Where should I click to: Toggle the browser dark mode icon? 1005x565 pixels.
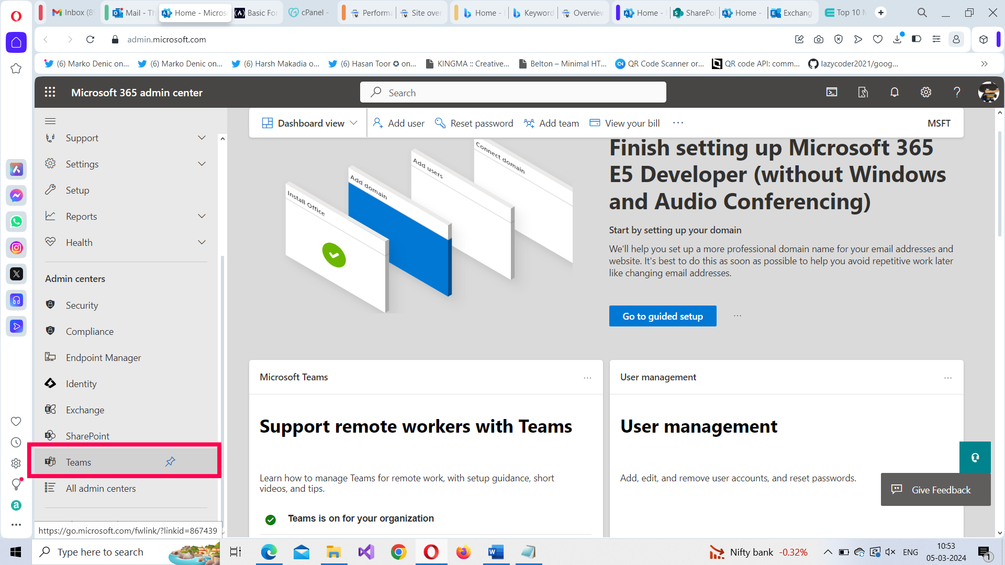[x=917, y=39]
